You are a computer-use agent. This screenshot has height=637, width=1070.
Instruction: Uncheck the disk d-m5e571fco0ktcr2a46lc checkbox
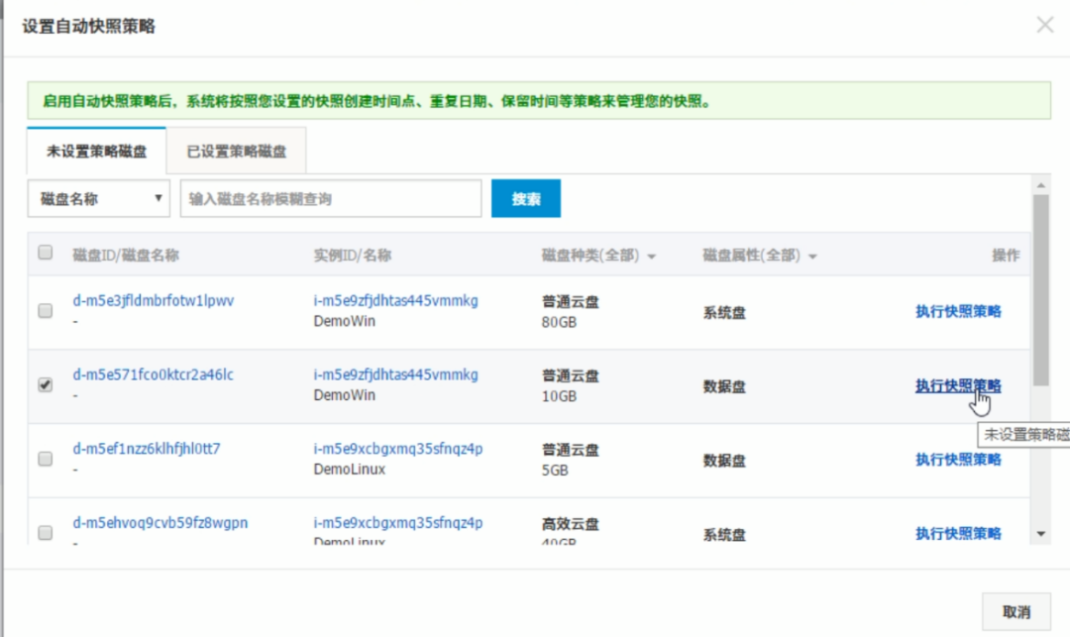pyautogui.click(x=45, y=385)
